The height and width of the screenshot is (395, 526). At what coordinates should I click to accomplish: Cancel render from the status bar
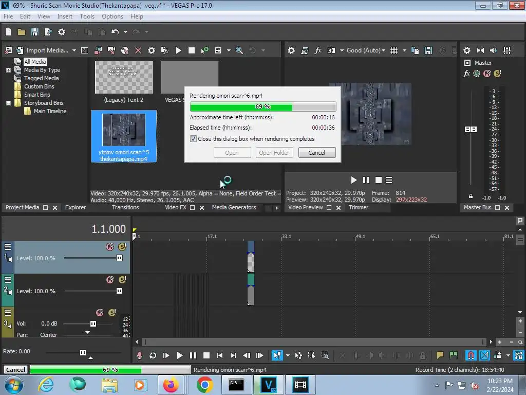(15, 370)
